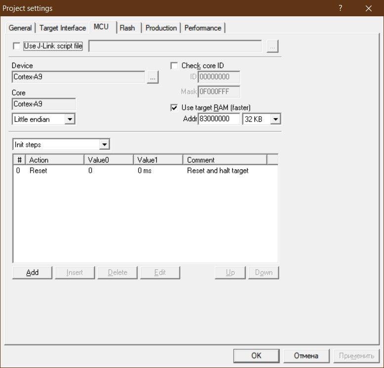
Task: Disable the Use target RAM checkbox
Action: click(174, 108)
